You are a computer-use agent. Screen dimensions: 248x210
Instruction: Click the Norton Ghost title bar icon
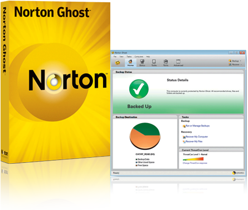click(113, 53)
